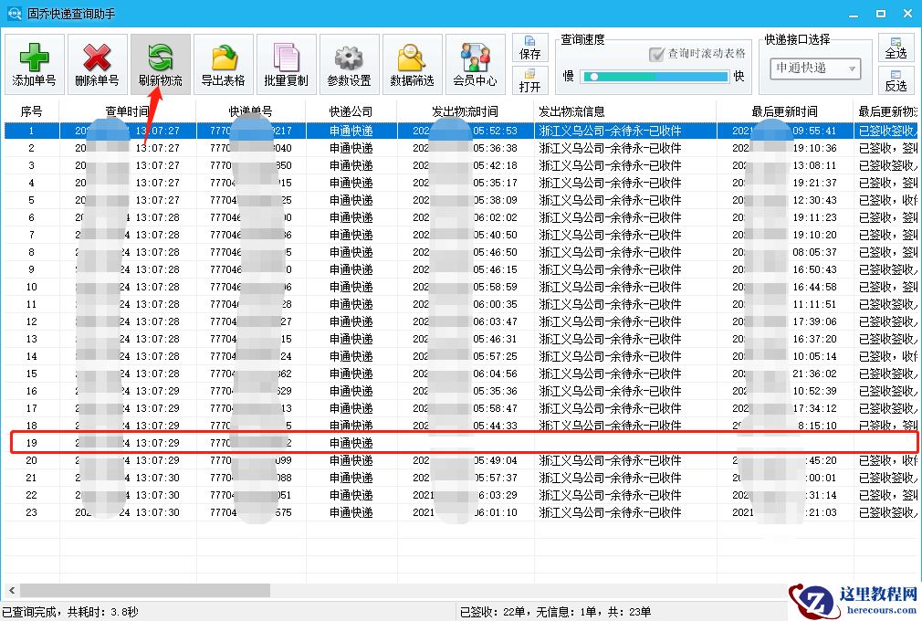
Task: Click the 批量复制 batch copy icon
Action: [286, 62]
